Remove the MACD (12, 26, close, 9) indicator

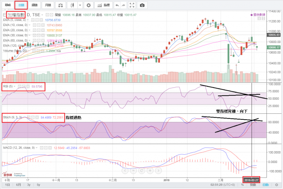coord(50,148)
